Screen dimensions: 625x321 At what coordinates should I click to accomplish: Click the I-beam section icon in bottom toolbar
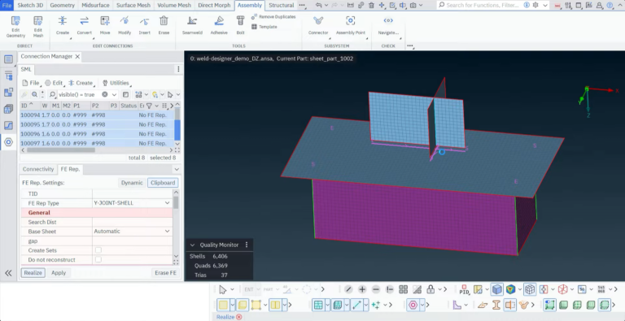coord(496,305)
